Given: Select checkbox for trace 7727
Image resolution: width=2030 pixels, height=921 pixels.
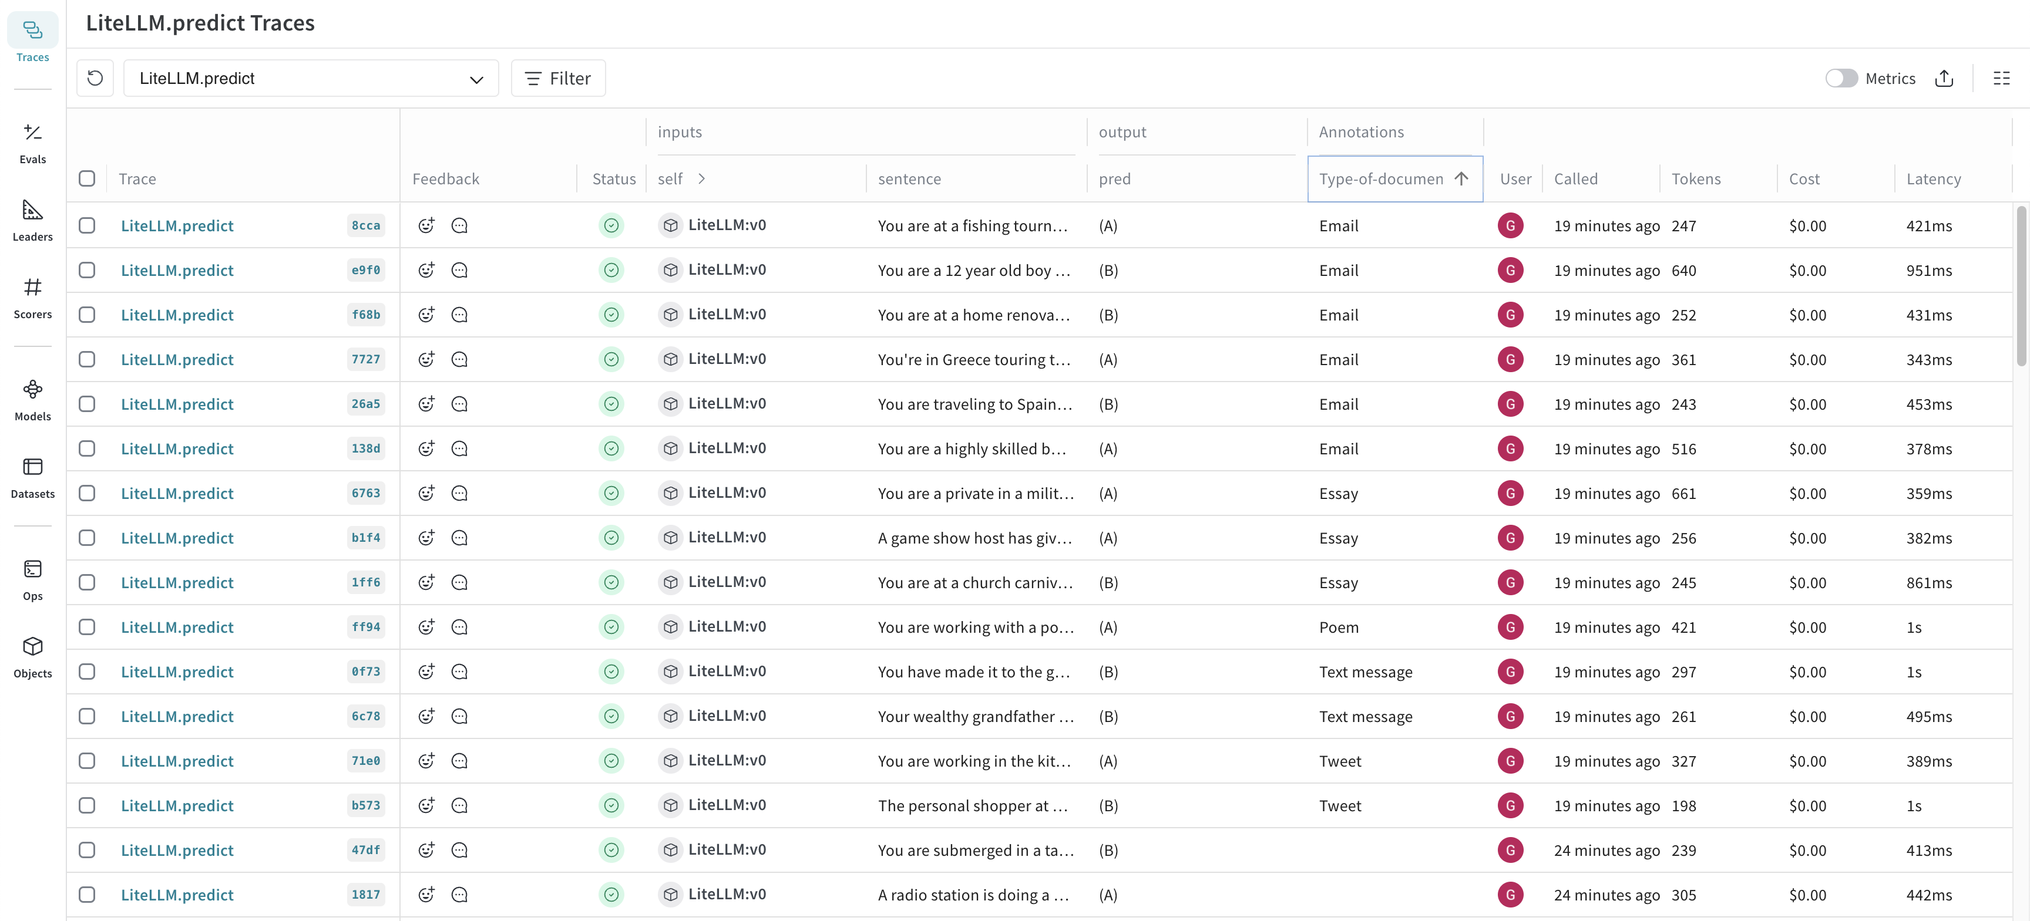Looking at the screenshot, I should click(87, 359).
